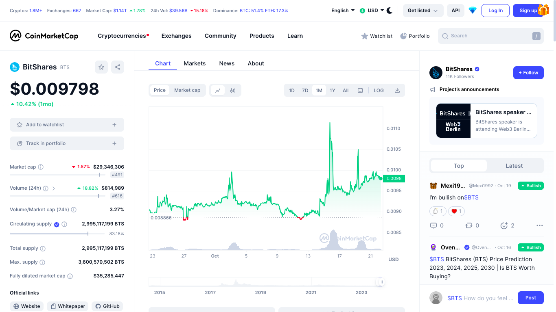Screen dimensions: 556x312
Task: Select All chart range
Action: pyautogui.click(x=346, y=90)
